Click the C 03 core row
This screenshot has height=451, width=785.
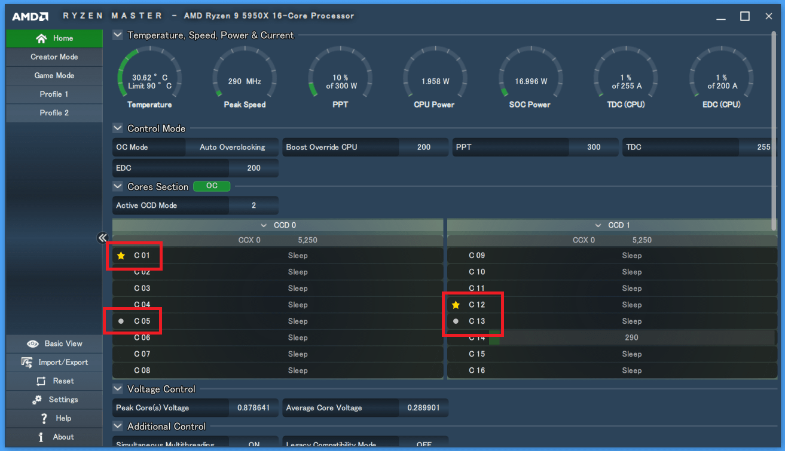coord(278,289)
